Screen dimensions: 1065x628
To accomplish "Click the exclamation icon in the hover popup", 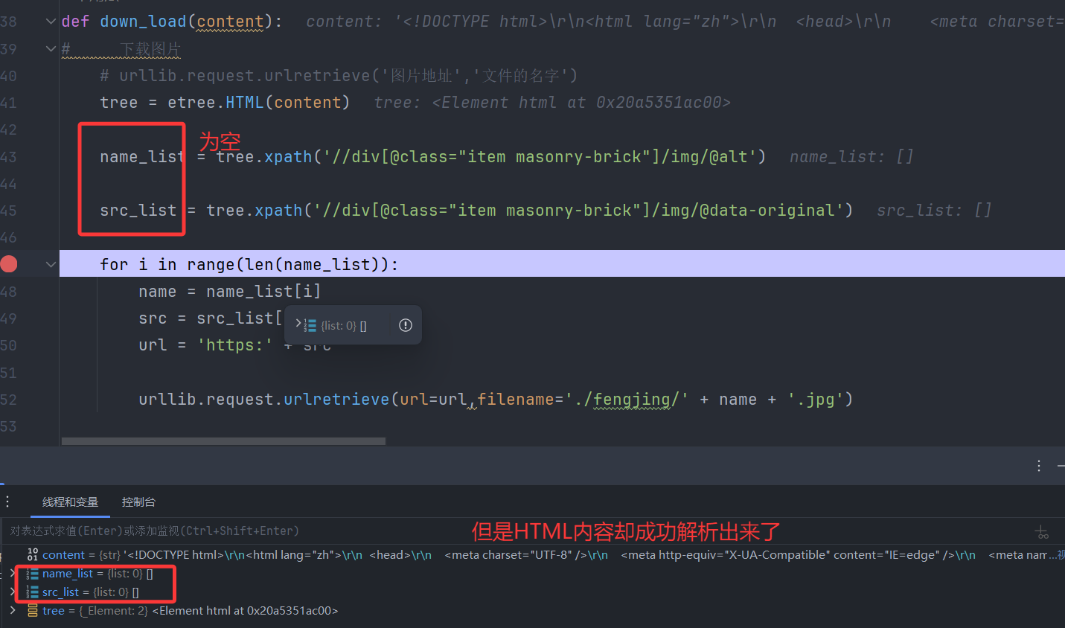I will 405,325.
